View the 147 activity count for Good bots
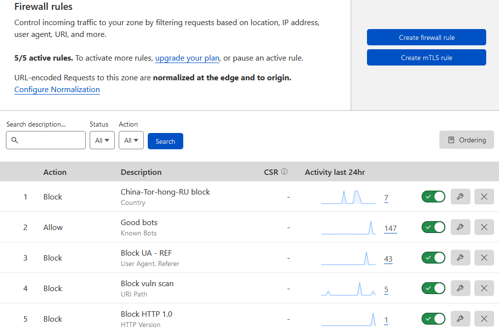The height and width of the screenshot is (331, 499). click(x=390, y=229)
